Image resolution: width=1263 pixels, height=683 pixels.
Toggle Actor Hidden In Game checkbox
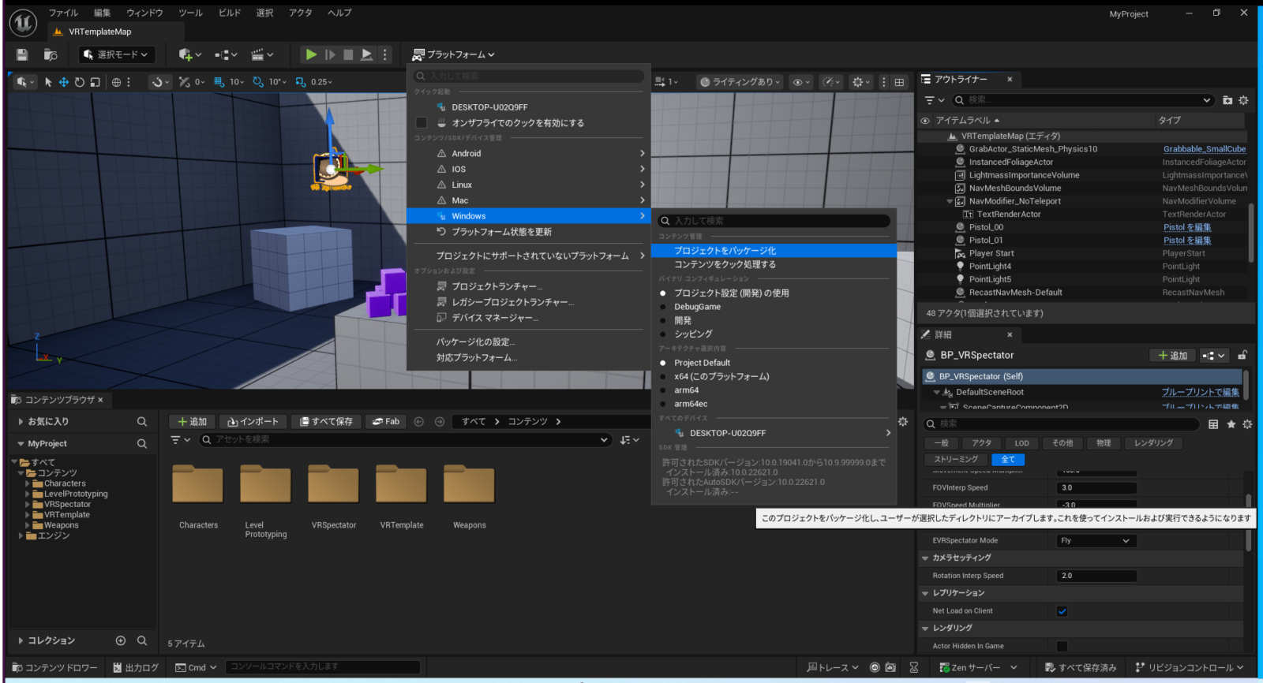click(x=1062, y=646)
